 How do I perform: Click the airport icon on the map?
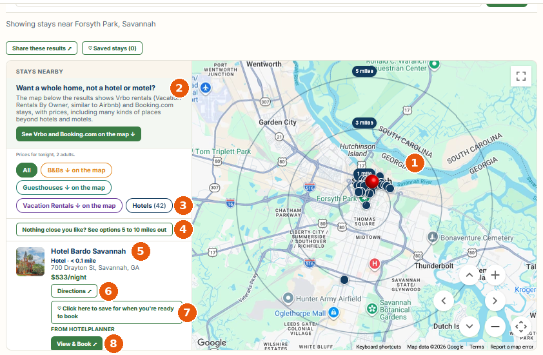[x=206, y=88]
